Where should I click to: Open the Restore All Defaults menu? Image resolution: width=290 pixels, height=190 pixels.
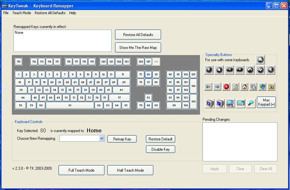(x=50, y=13)
